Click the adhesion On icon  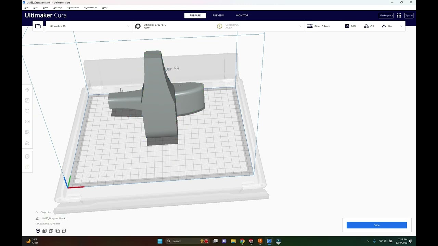coord(384,26)
